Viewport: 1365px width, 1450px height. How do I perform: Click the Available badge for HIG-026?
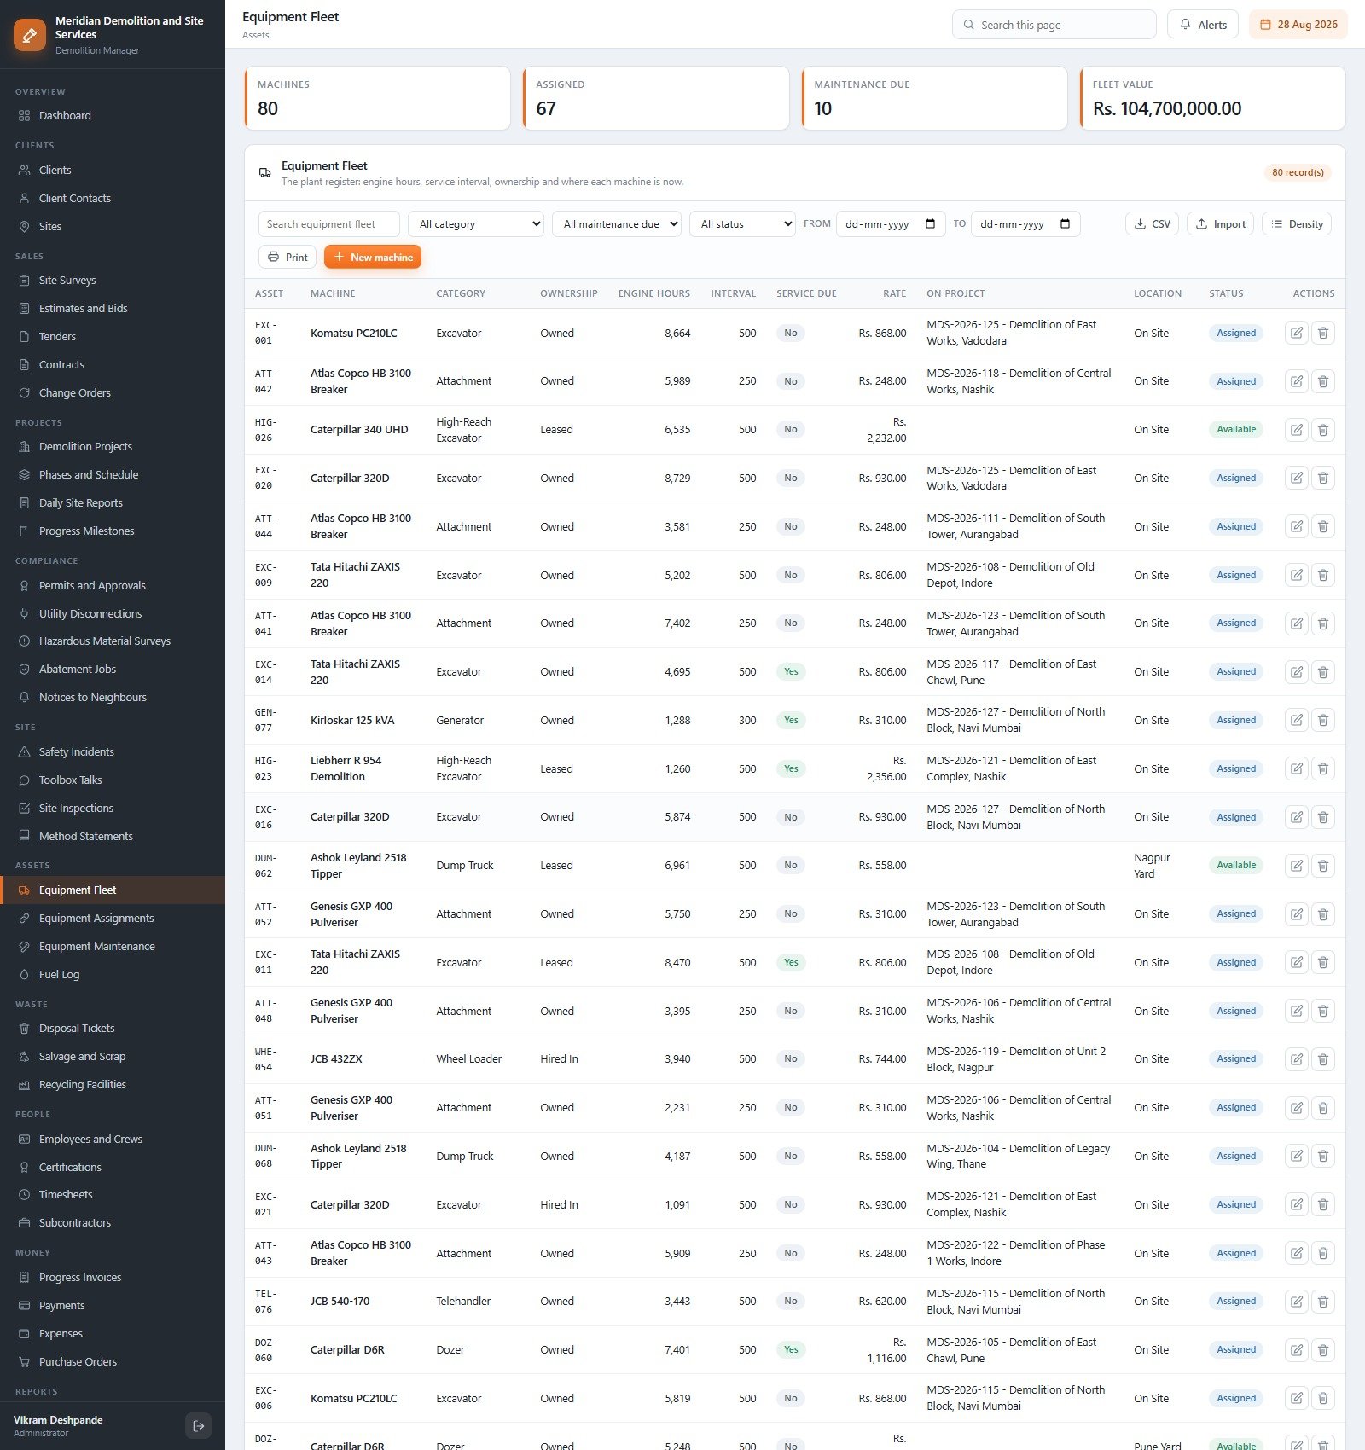(x=1236, y=430)
